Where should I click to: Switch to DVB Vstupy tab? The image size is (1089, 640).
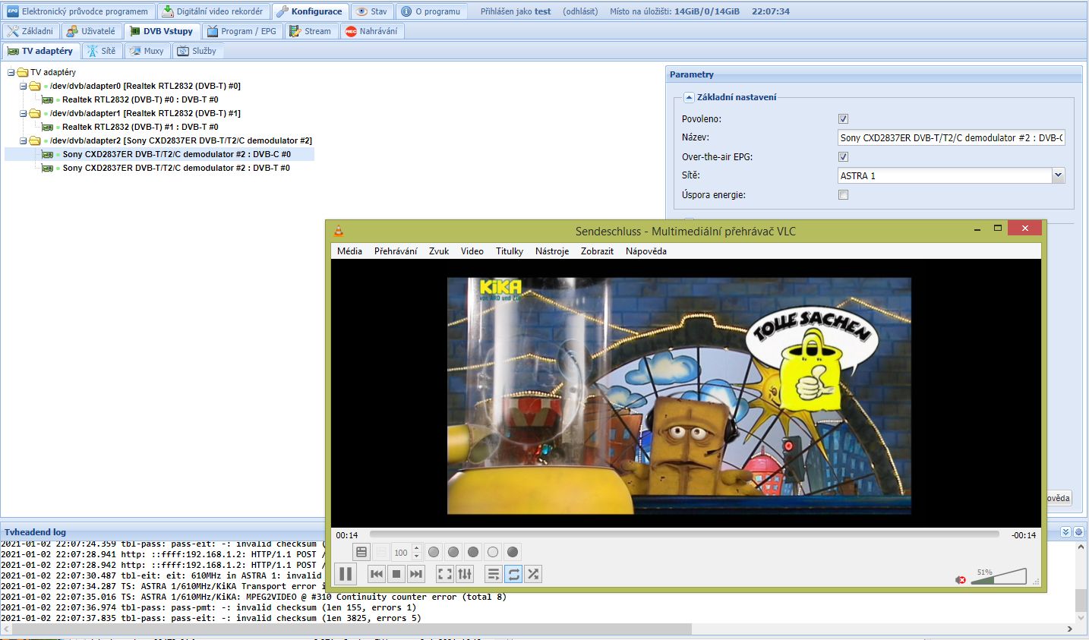tap(161, 31)
